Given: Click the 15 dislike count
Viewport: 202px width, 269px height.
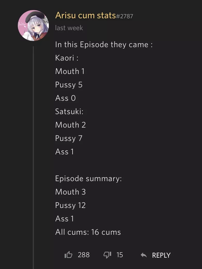Looking at the screenshot, I should click(120, 255).
